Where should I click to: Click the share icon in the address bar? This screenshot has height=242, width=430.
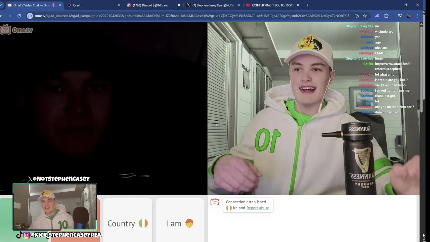point(357,16)
